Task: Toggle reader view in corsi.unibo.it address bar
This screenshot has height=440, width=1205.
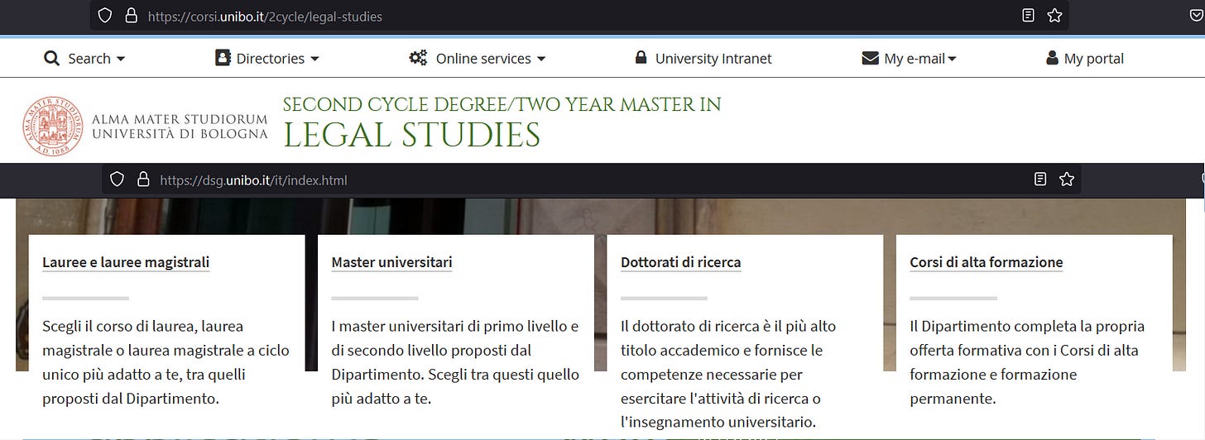Action: [1028, 16]
